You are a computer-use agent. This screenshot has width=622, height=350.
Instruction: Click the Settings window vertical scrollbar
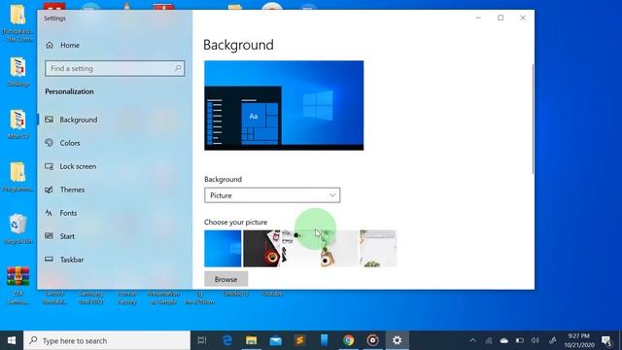533,119
